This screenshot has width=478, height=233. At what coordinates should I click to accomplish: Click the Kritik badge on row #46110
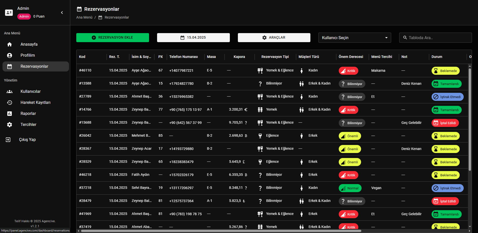coord(348,71)
